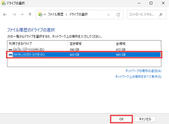Screen dimensions: 169x124
Task: Click the コントロール パネル search field
Action: tap(146, 14)
